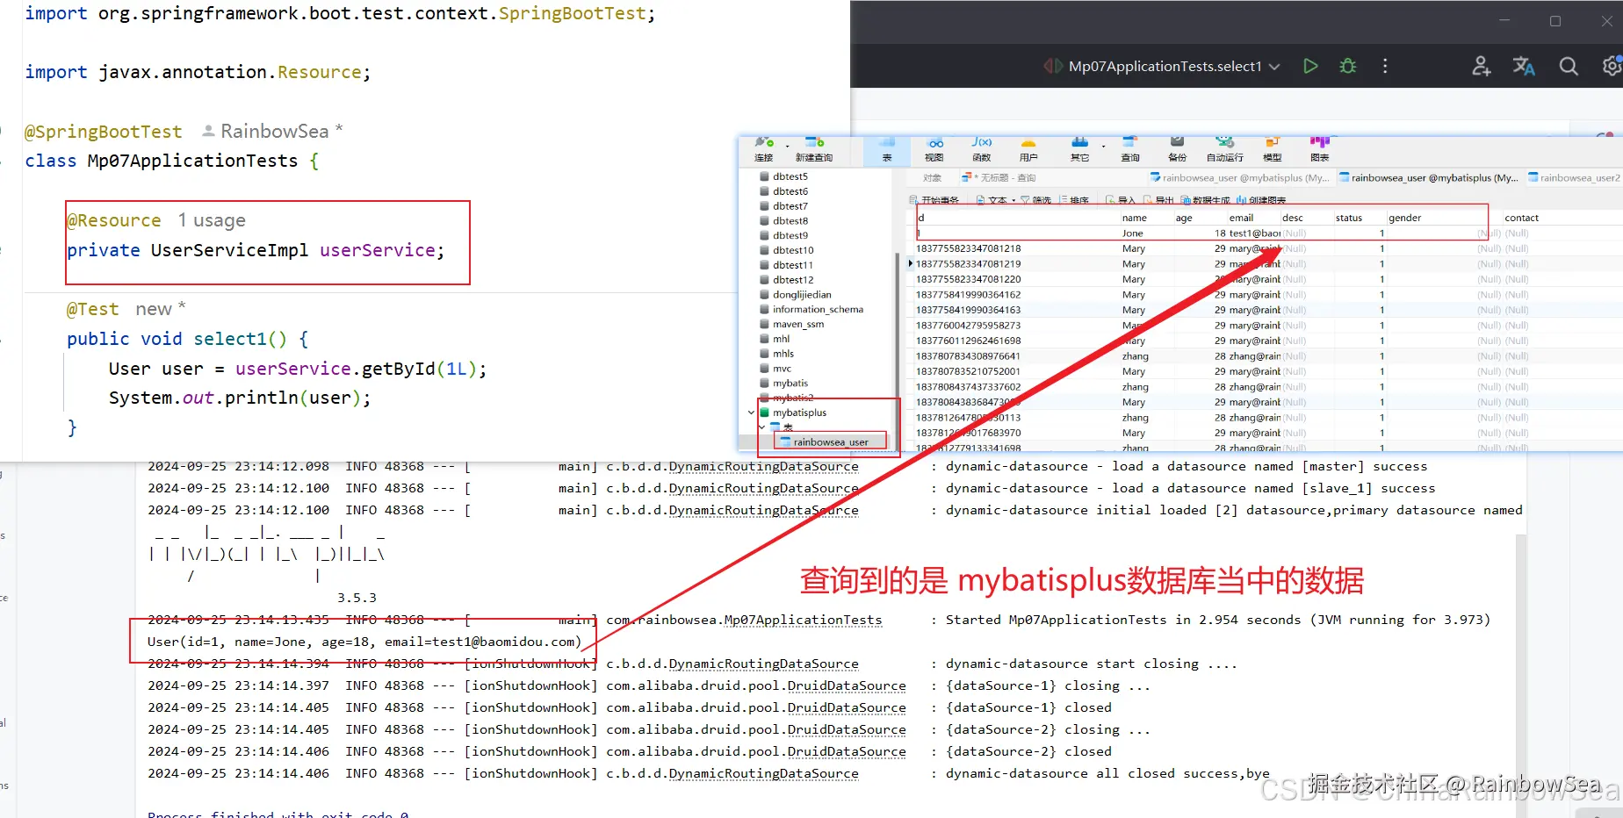The width and height of the screenshot is (1623, 818).
Task: Click the 模型 (Model) toolbar icon
Action: coord(1272,149)
